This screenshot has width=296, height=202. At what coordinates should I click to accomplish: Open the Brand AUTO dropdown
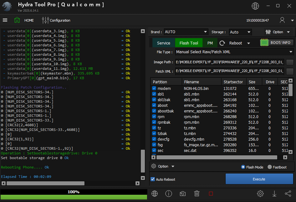point(186,32)
